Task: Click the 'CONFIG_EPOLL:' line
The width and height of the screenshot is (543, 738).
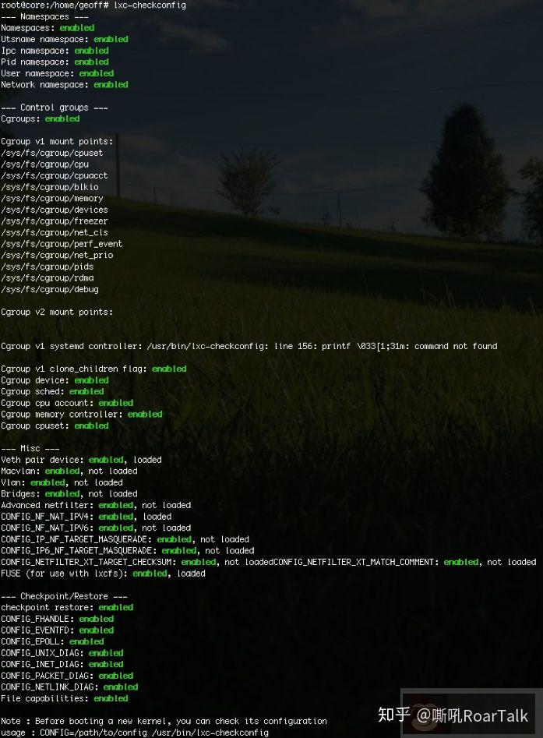Action: pyautogui.click(x=52, y=641)
